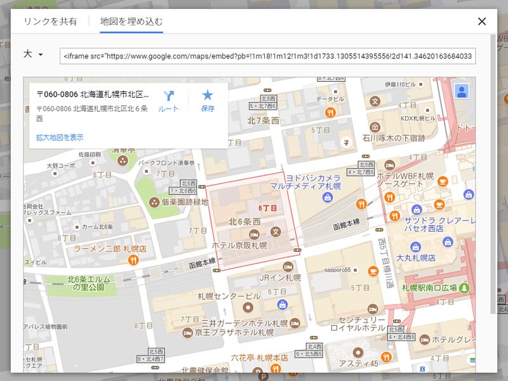508x381 pixels.
Task: Click 伊藤110ビル label
Action: [x=400, y=84]
